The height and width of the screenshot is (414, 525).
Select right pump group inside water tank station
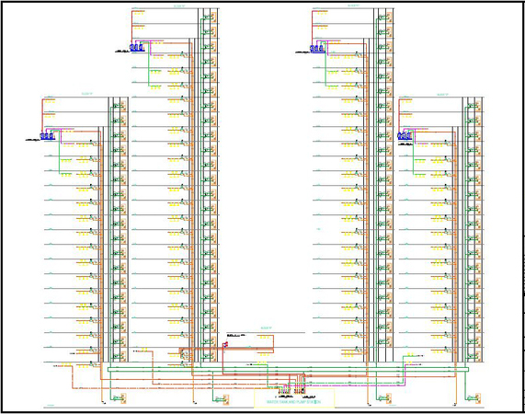tap(300, 390)
